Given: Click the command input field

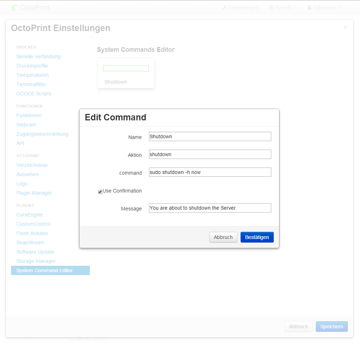Looking at the screenshot, I should (210, 172).
